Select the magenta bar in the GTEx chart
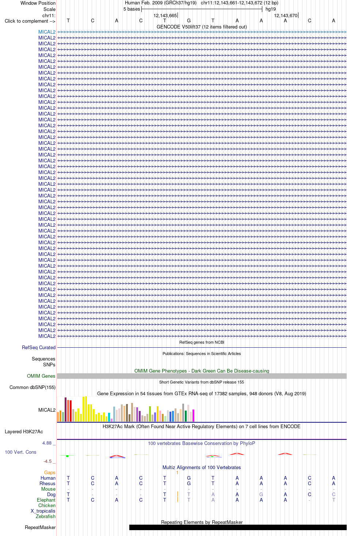The width and height of the screenshot is (347, 536). tap(193, 416)
